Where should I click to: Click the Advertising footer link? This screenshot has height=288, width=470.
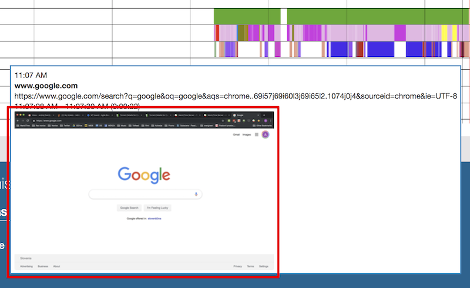(x=26, y=266)
